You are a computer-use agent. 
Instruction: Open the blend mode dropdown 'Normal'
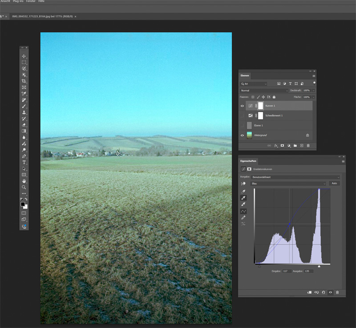264,91
